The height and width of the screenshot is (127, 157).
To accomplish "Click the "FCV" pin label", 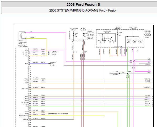I will (27, 64).
